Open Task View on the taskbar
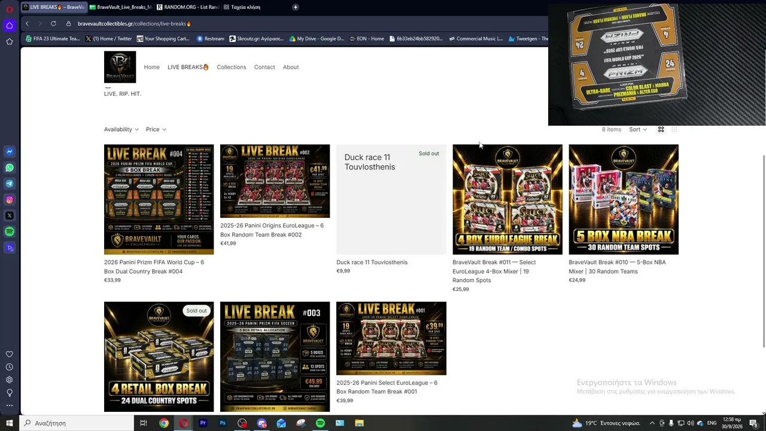This screenshot has width=766, height=431. 144,423
